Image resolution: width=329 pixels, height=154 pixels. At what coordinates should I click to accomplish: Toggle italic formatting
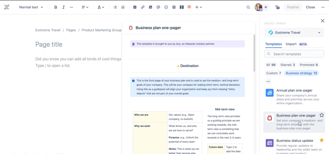click(x=63, y=7)
